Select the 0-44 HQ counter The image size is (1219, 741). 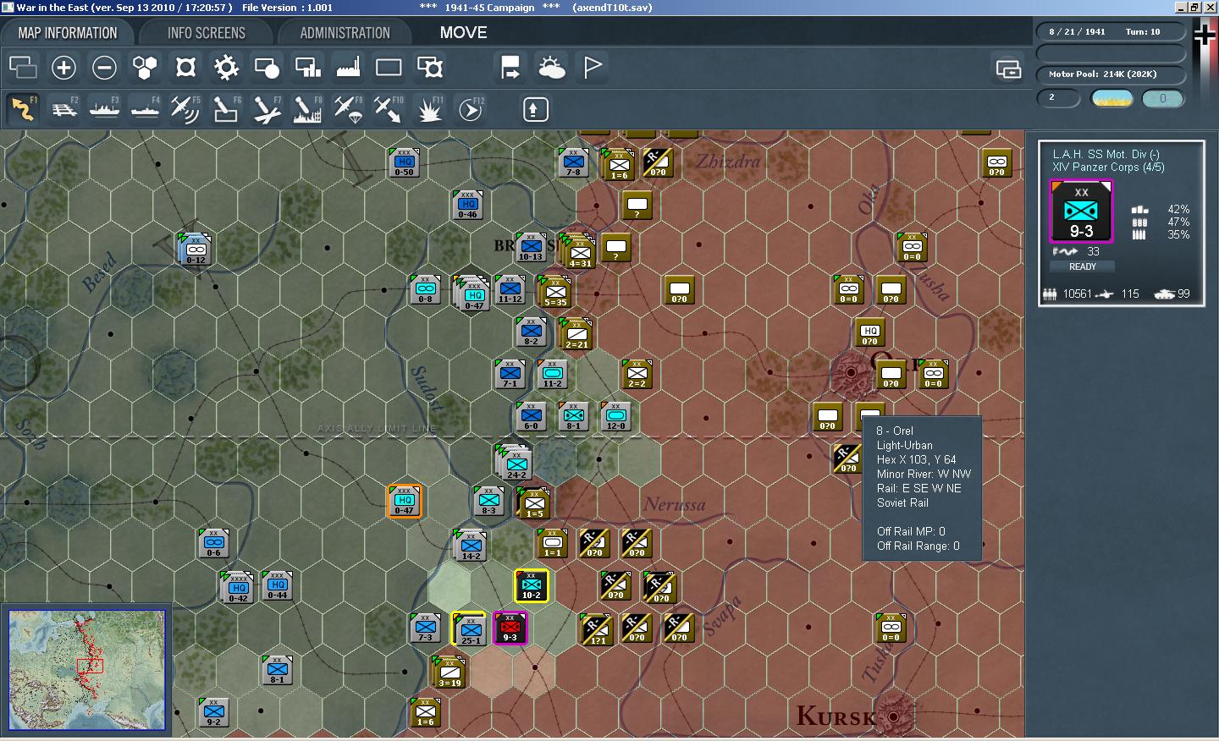[278, 585]
